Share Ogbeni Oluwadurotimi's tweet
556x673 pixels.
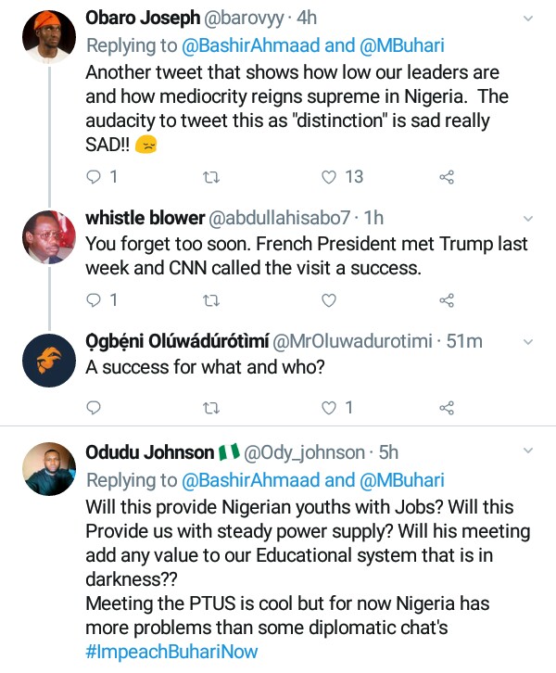point(446,408)
